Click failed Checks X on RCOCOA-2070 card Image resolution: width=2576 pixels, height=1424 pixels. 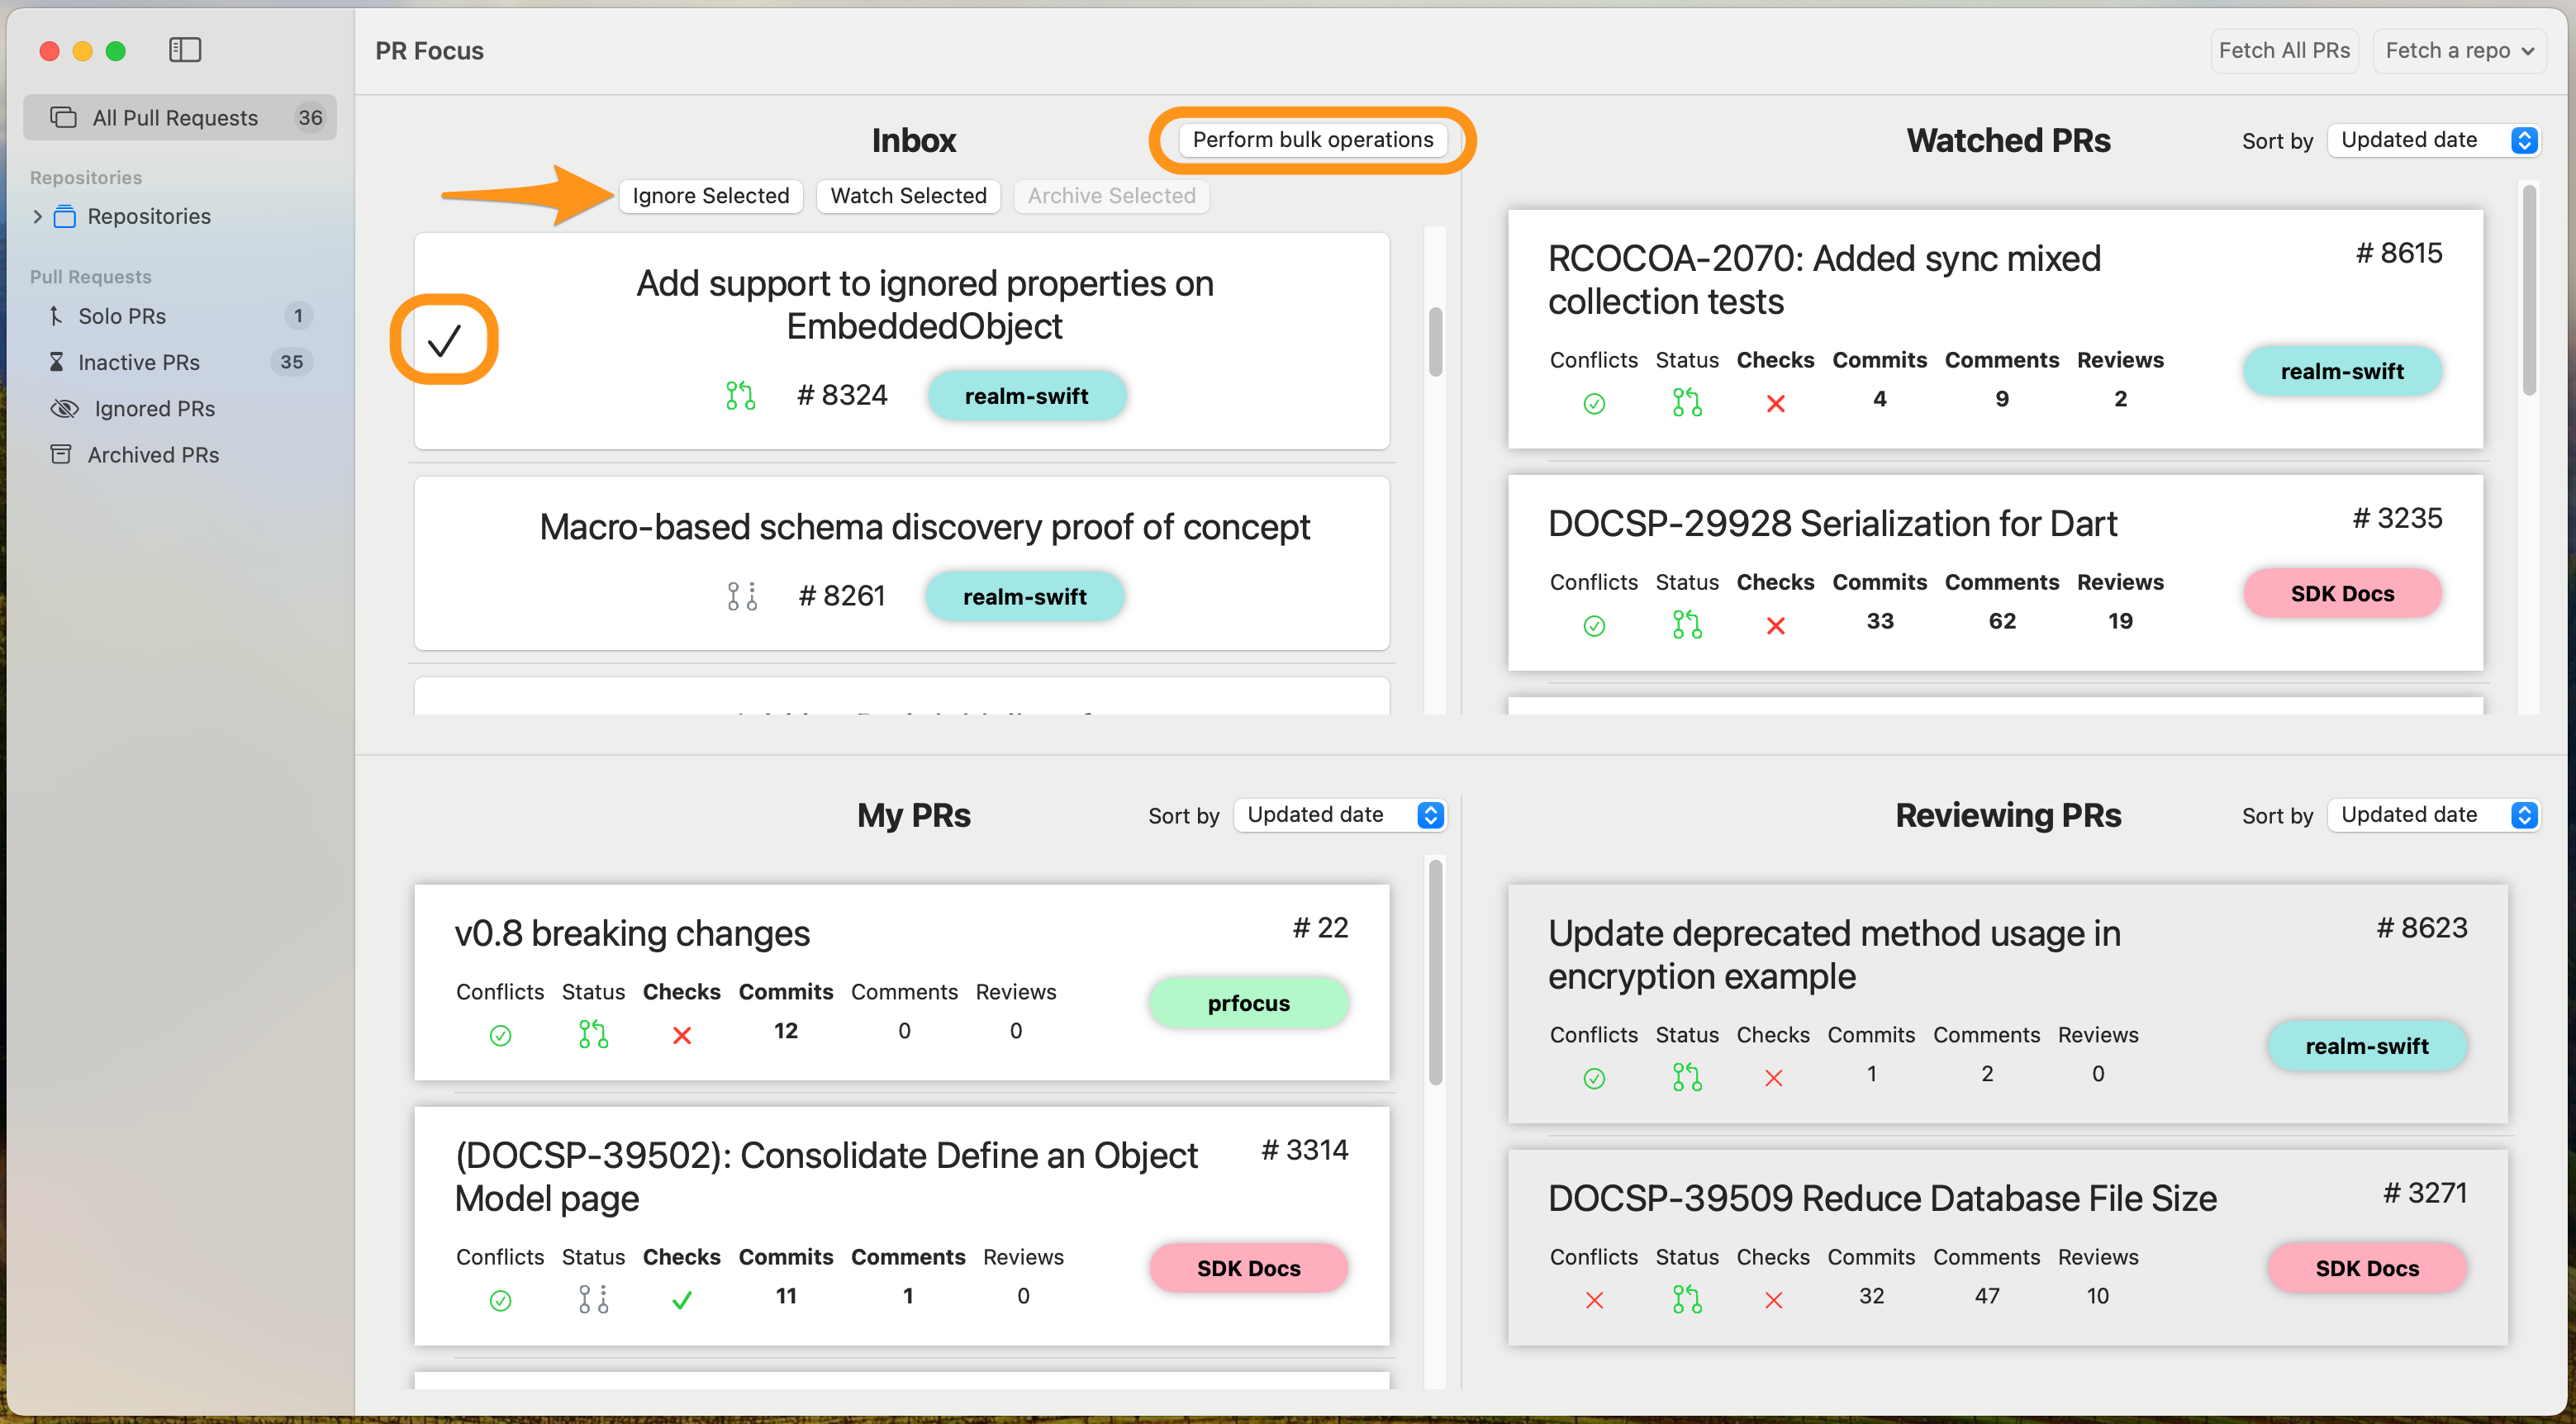[1775, 403]
